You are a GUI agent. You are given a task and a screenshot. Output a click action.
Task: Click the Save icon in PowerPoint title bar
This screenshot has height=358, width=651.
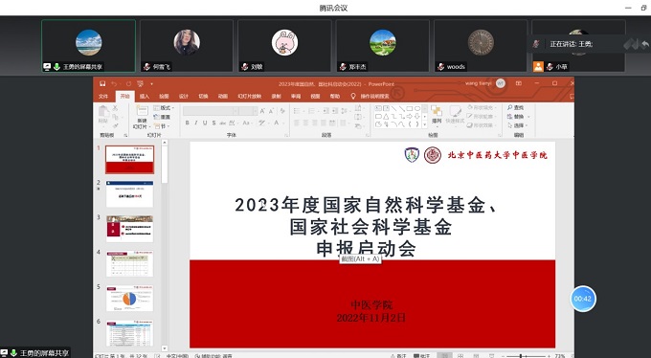pos(102,84)
